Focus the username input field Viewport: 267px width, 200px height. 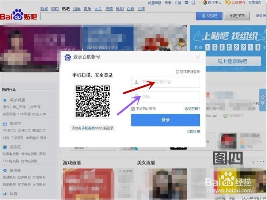coord(166,82)
